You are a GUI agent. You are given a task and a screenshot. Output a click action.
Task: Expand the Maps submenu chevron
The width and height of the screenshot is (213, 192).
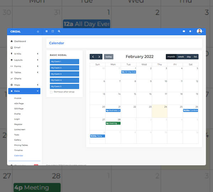pos(38,85)
